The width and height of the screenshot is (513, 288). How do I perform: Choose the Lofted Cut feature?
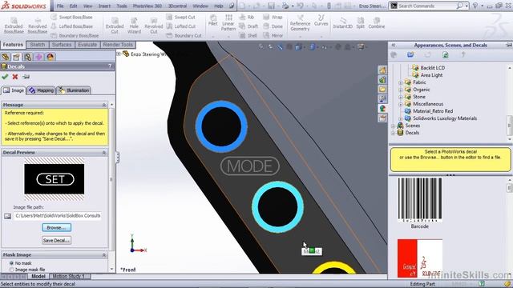(181, 26)
